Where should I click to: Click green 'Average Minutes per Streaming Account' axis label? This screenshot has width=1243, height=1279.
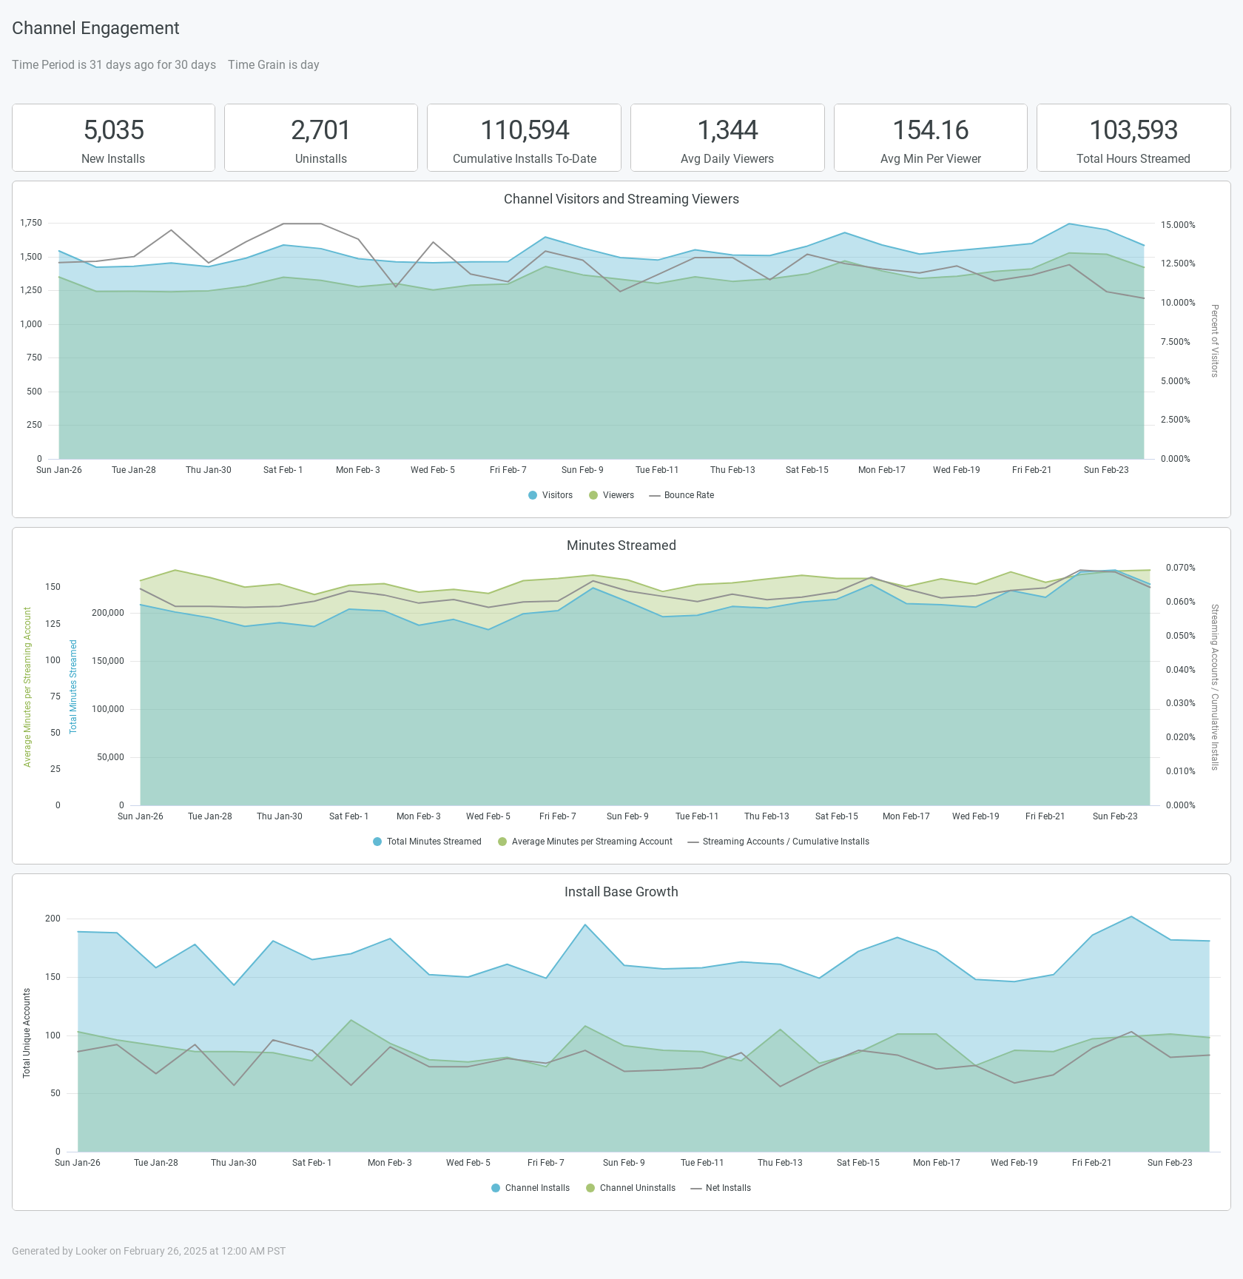pyautogui.click(x=27, y=687)
